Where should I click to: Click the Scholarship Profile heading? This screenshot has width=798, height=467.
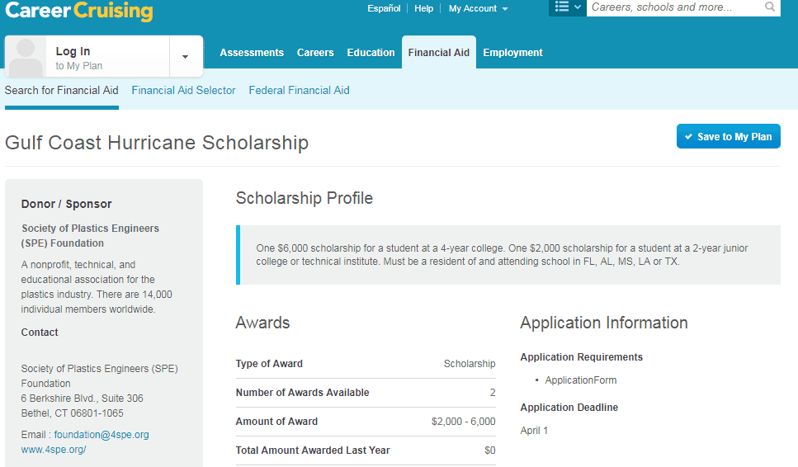coord(305,198)
